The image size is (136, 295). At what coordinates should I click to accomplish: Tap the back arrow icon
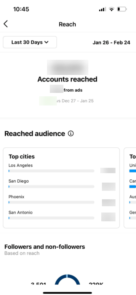[x=6, y=24]
